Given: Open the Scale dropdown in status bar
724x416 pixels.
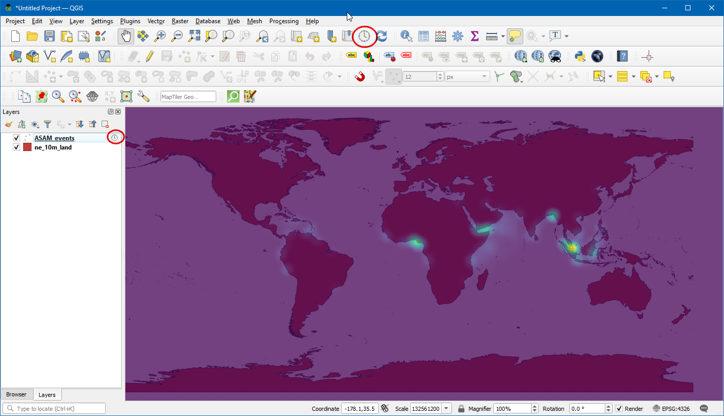Looking at the screenshot, I should (446, 409).
